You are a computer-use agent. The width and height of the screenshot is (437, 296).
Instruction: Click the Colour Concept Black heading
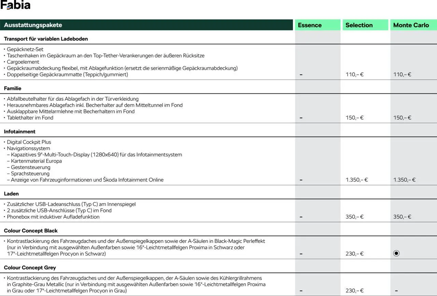[x=31, y=231]
